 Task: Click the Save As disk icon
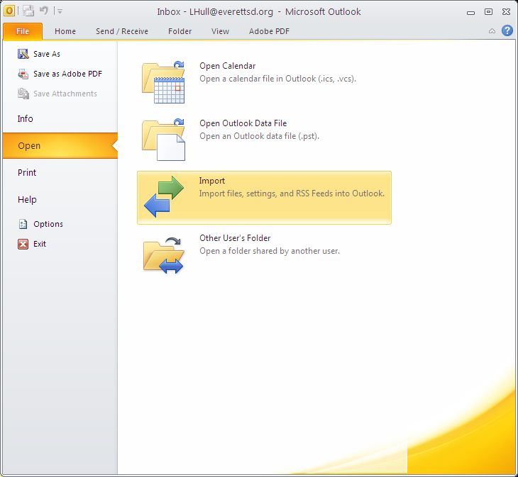[23, 54]
